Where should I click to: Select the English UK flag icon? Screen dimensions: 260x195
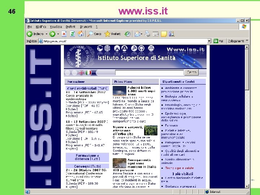coord(81,73)
